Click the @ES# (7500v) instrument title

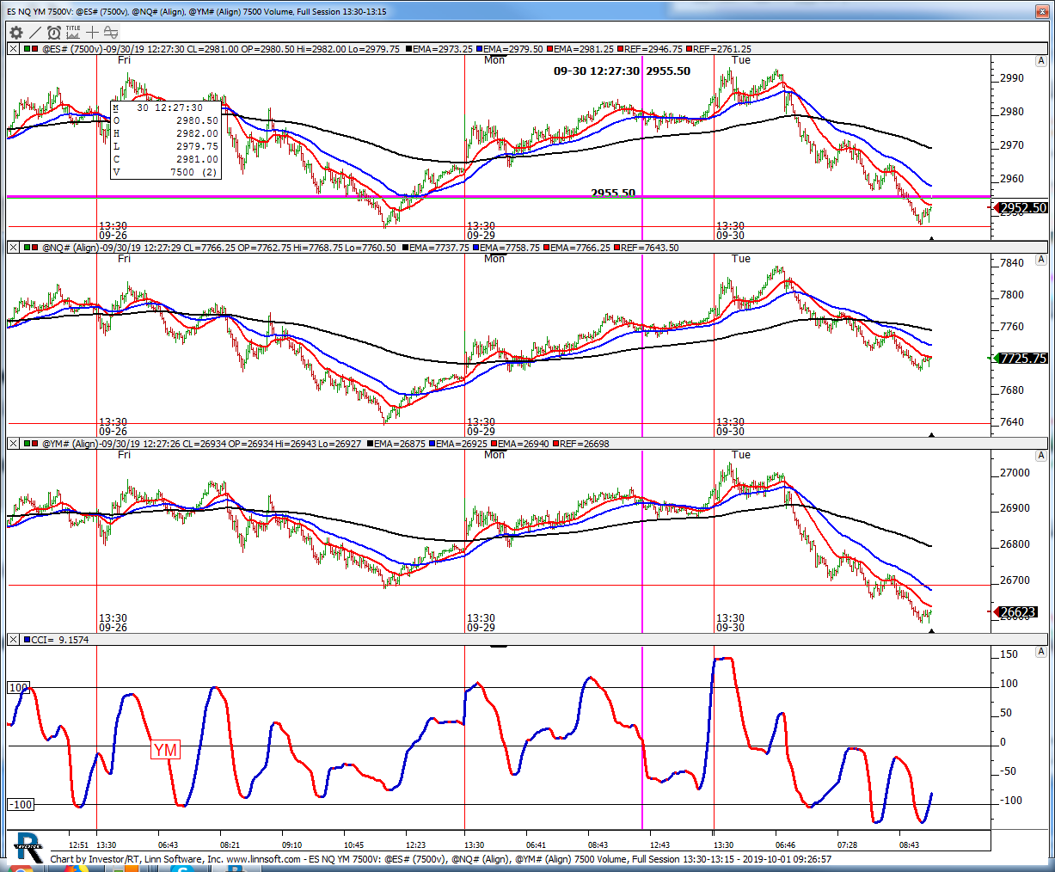[x=72, y=49]
